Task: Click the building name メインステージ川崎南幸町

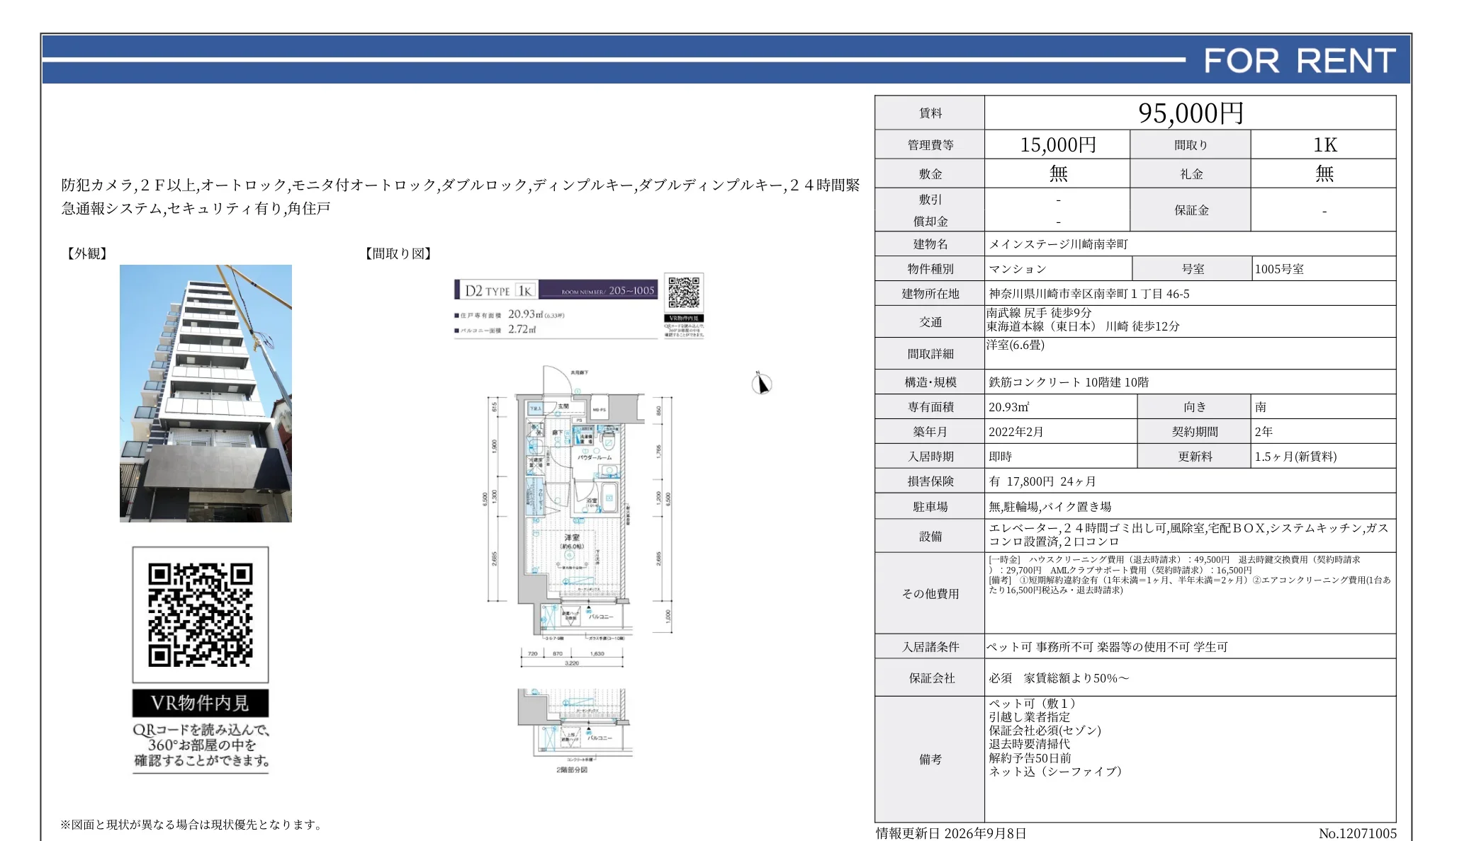Action: (x=1058, y=244)
